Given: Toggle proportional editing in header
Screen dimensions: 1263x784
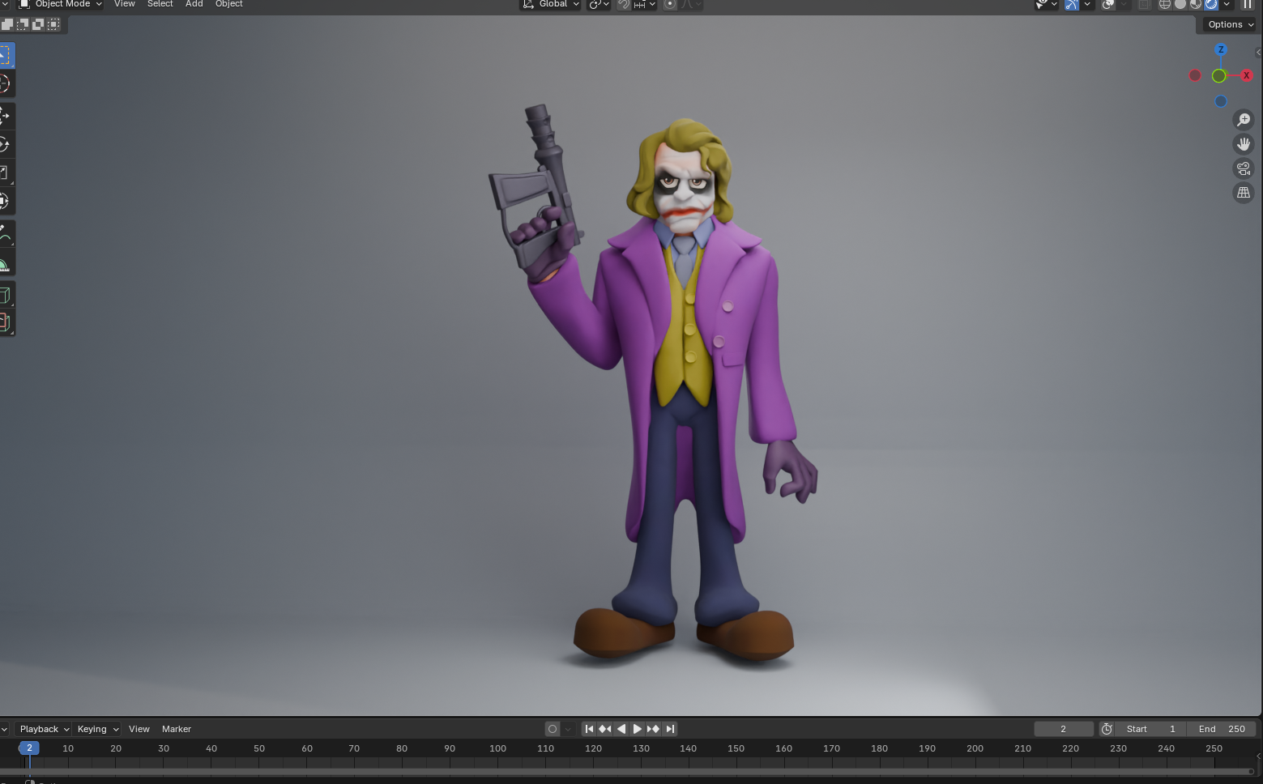Looking at the screenshot, I should 670,4.
